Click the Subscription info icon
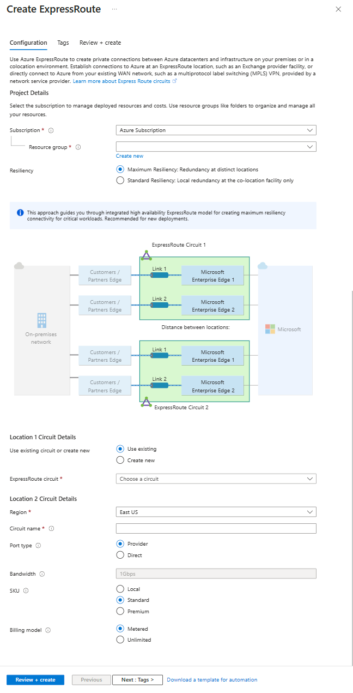Screen dimensions: 353x693 pos(51,130)
